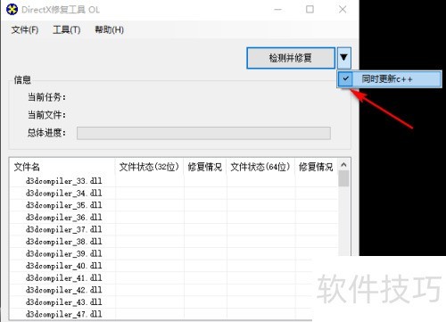Select d3dcompiler_35.dll row
446x322 pixels.
coord(174,205)
